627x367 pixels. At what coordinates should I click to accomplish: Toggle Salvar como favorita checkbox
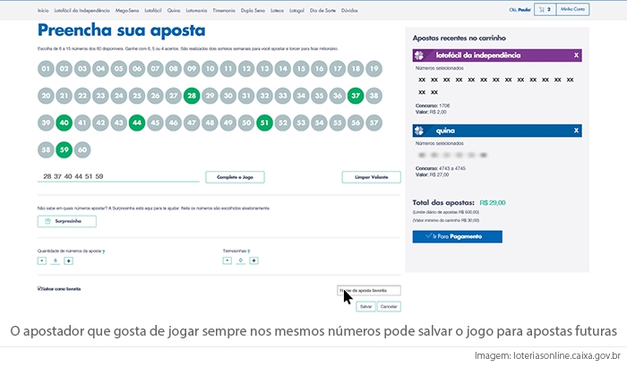point(39,288)
